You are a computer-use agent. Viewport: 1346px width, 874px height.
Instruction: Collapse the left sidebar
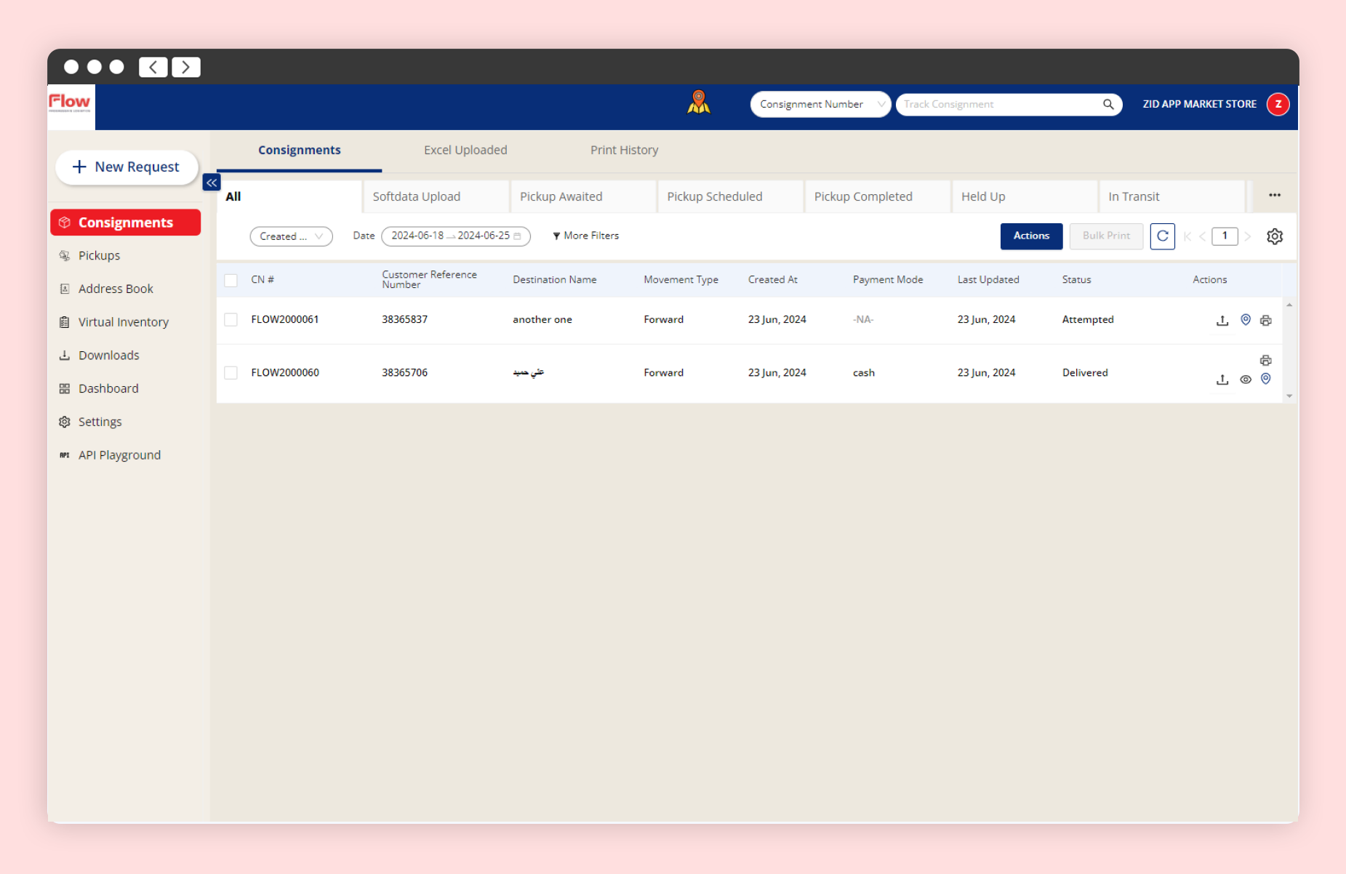point(211,183)
